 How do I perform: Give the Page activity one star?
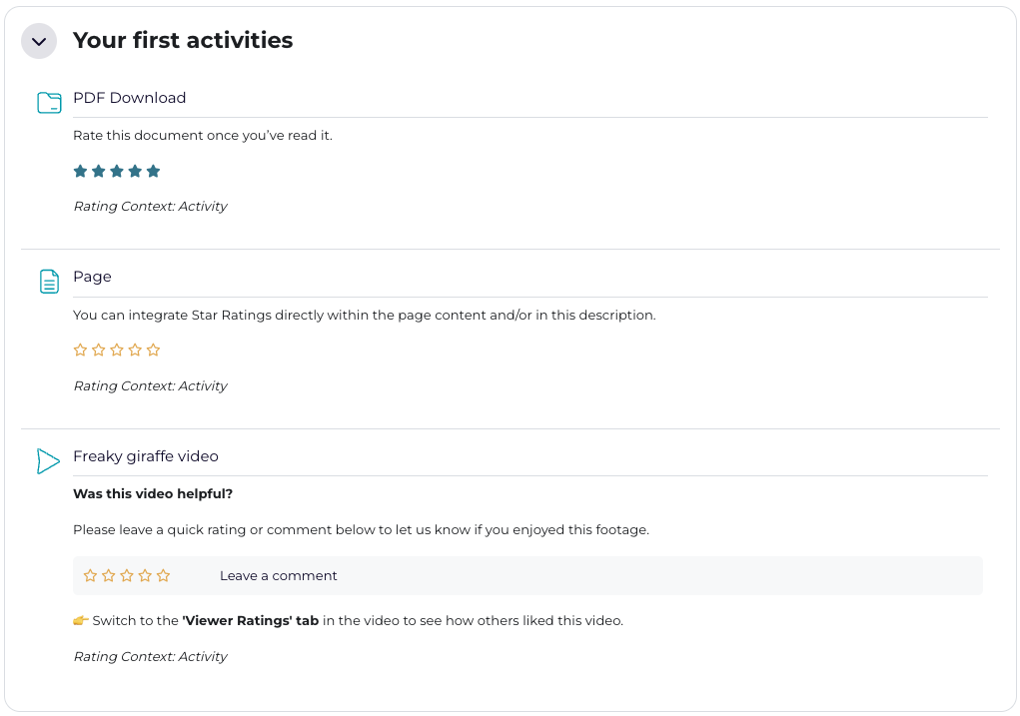point(81,350)
